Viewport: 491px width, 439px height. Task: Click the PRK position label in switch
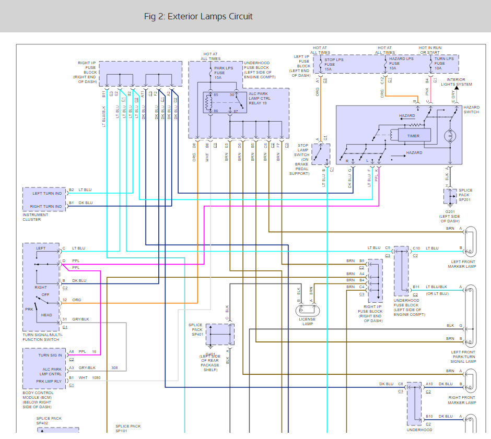pyautogui.click(x=29, y=309)
